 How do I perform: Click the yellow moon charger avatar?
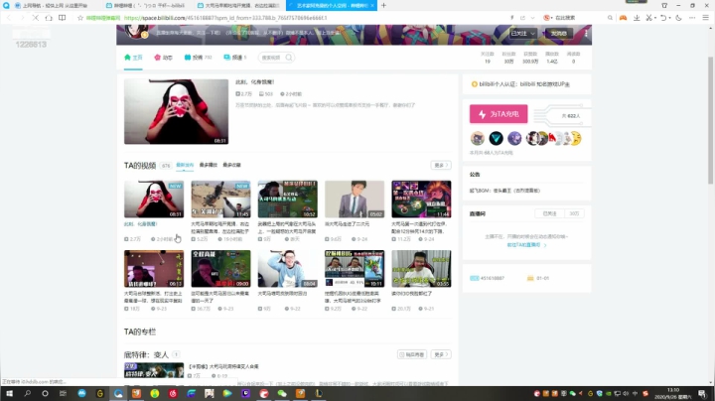coord(575,138)
